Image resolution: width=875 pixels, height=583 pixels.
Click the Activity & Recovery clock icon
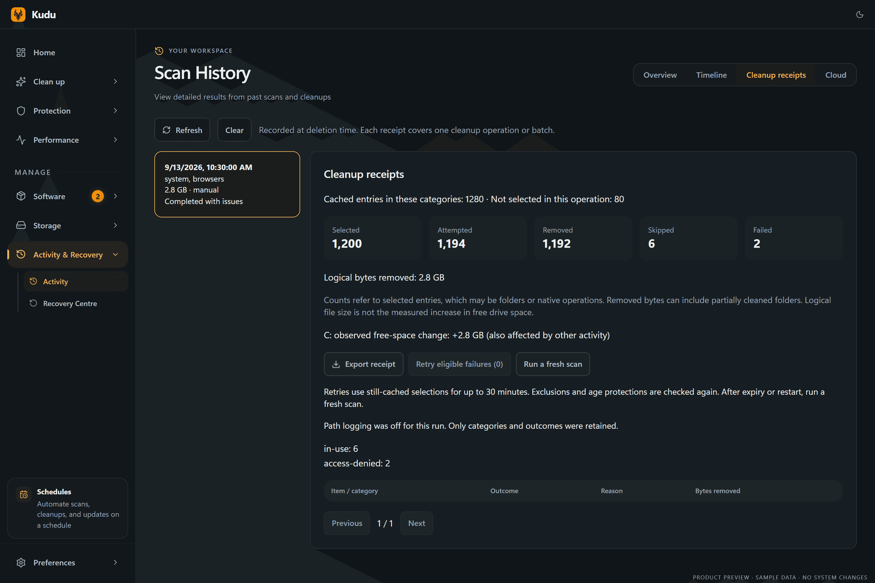coord(21,254)
